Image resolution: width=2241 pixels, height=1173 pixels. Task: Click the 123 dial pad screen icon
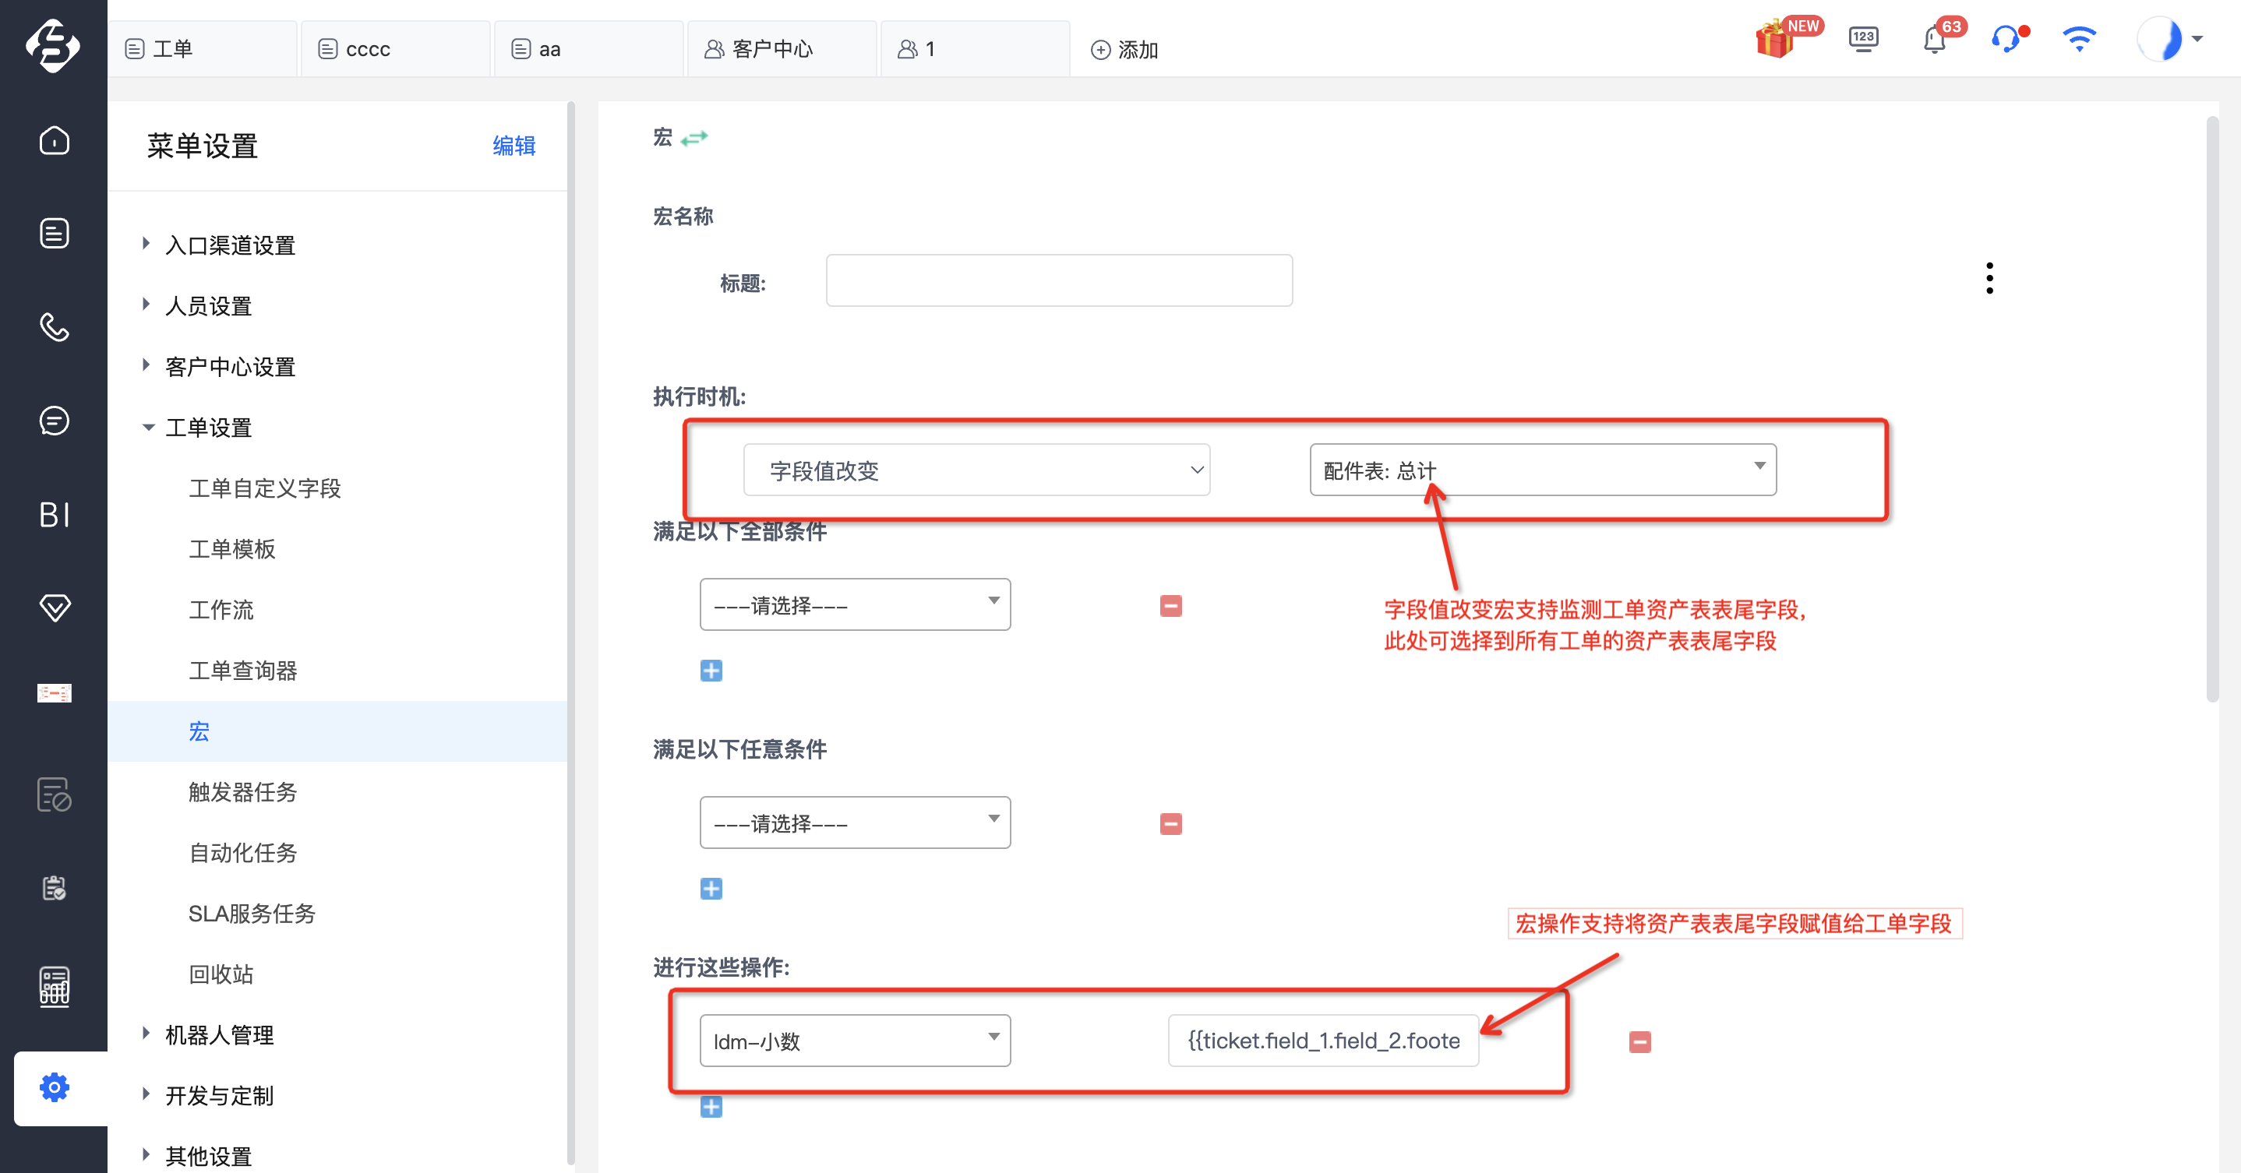1862,40
